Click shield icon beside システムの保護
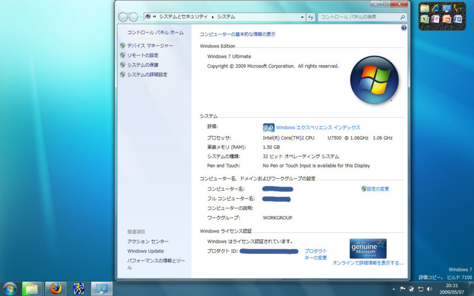Screen dimensions: 474x296 click(x=123, y=65)
